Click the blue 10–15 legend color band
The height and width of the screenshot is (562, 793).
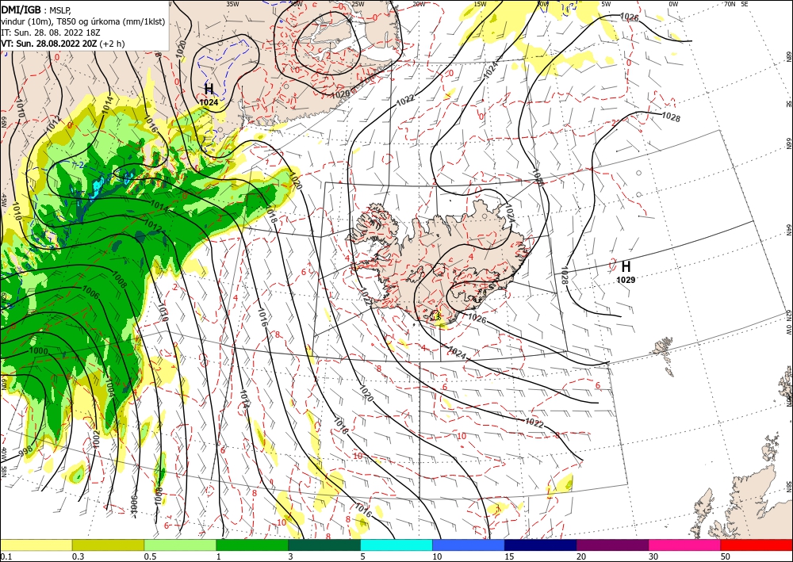click(x=469, y=545)
